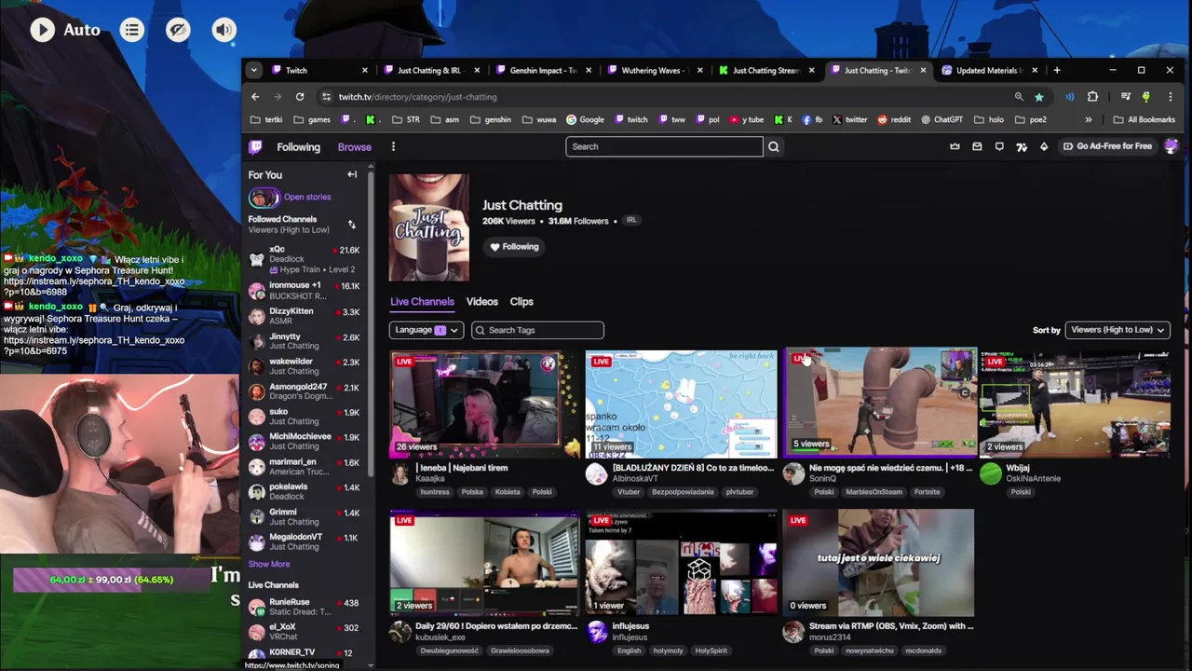The width and height of the screenshot is (1192, 671).
Task: Open the Twitch notifications inbox icon
Action: click(977, 146)
